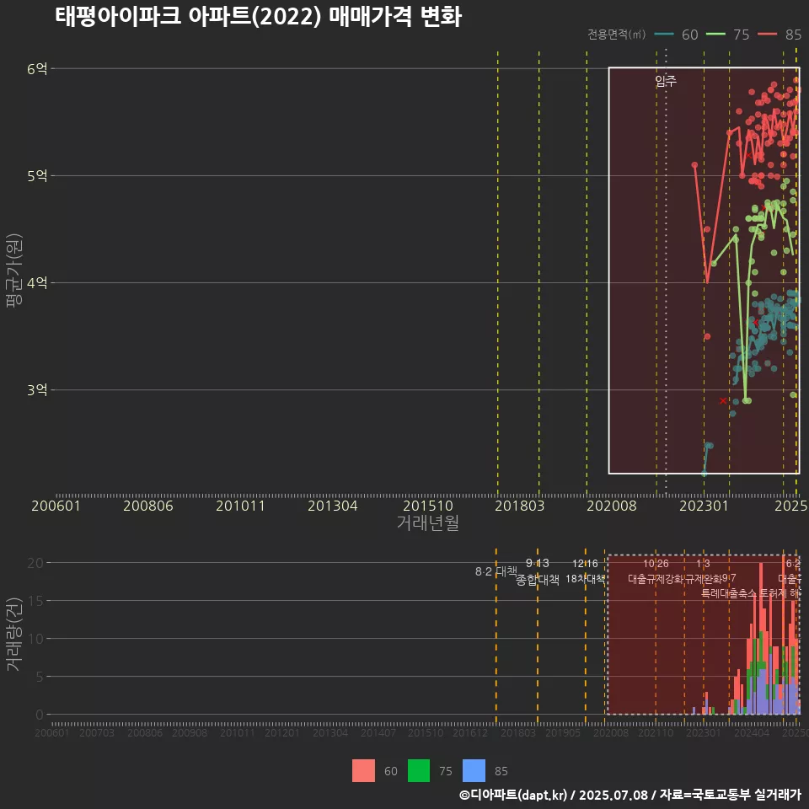Click the teal 60 line swatch in top legend
This screenshot has height=809, width=809.
(x=664, y=35)
